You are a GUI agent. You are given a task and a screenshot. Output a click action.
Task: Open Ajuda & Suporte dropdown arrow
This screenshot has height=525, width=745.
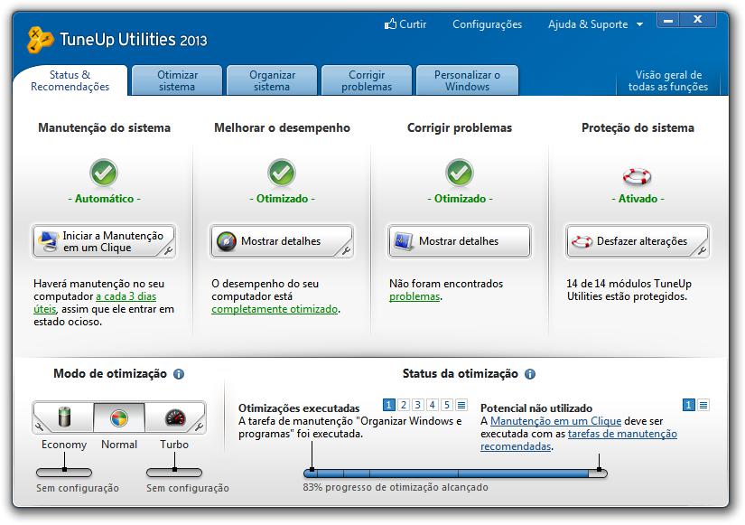639,24
